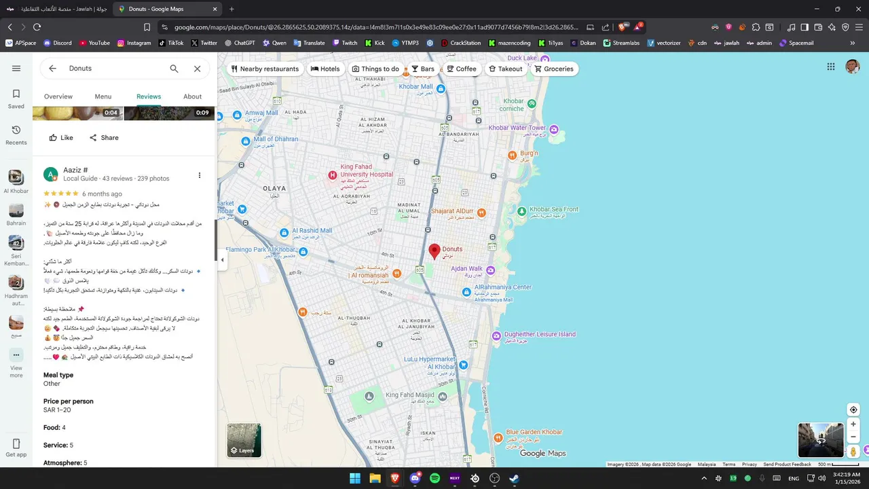Image resolution: width=869 pixels, height=489 pixels.
Task: Select the Takeout chip
Action: [x=506, y=69]
